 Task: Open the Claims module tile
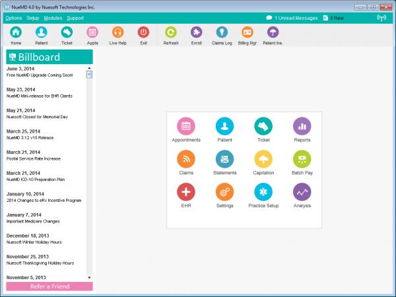[x=186, y=159]
